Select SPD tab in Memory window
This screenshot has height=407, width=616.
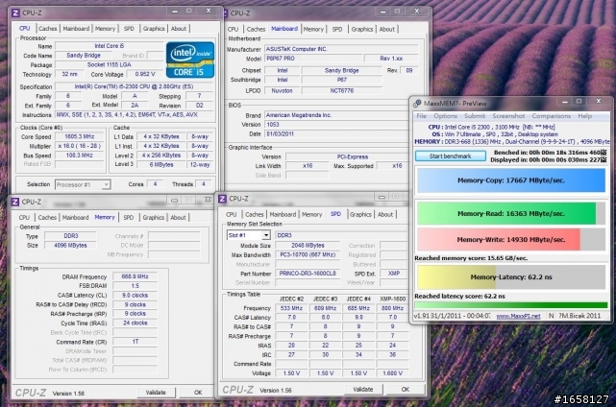(x=129, y=218)
